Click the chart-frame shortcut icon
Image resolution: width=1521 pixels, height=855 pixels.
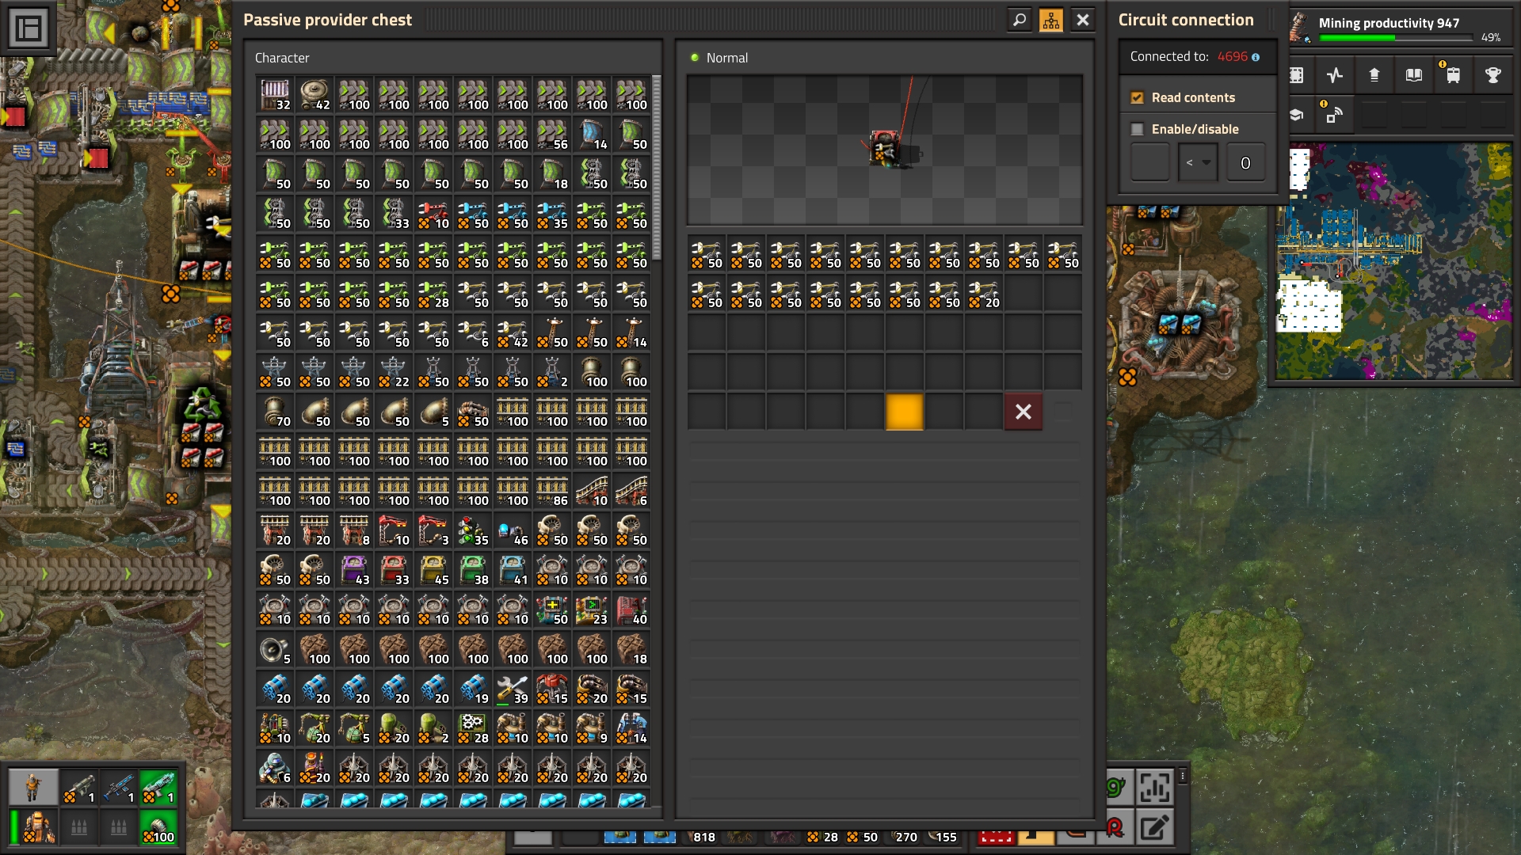click(x=1155, y=787)
